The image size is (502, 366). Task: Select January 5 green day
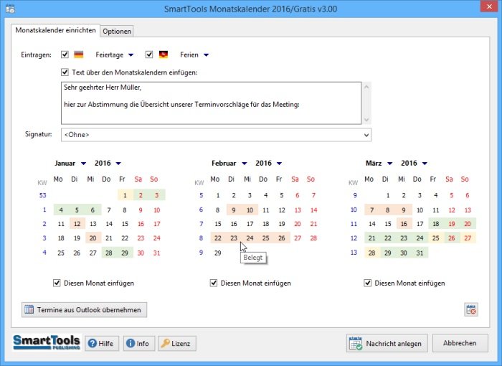(x=77, y=210)
